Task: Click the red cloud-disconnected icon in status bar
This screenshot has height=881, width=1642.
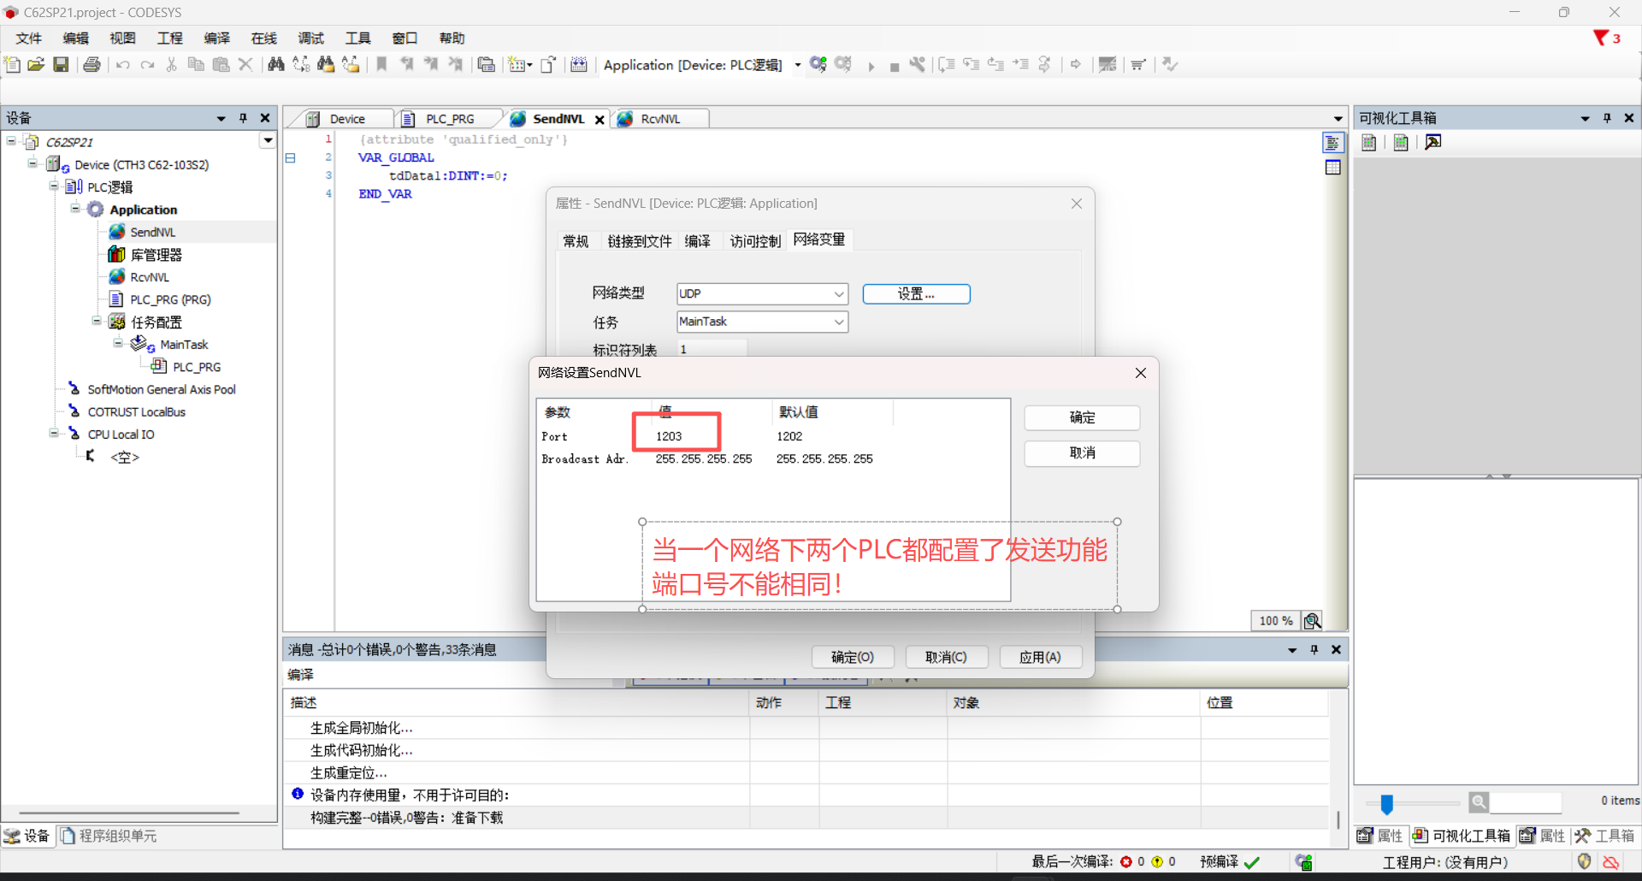Action: [x=1611, y=862]
